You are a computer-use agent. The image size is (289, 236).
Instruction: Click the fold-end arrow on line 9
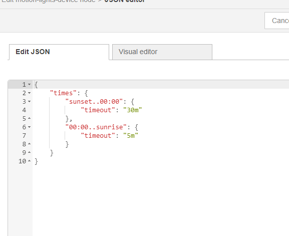click(30, 152)
